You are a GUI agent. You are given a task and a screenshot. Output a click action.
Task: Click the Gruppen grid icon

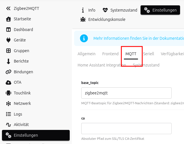pos(8,51)
